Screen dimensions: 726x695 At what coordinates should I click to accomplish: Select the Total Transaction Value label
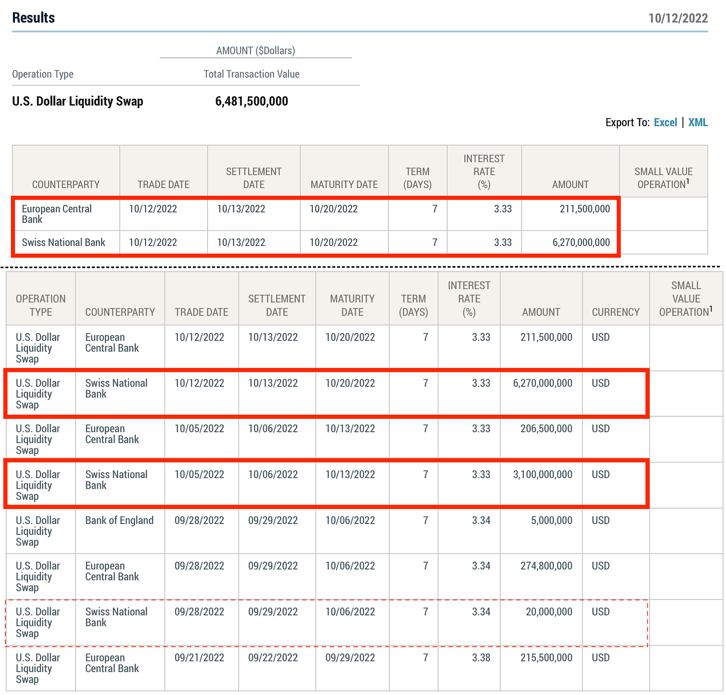click(x=252, y=74)
